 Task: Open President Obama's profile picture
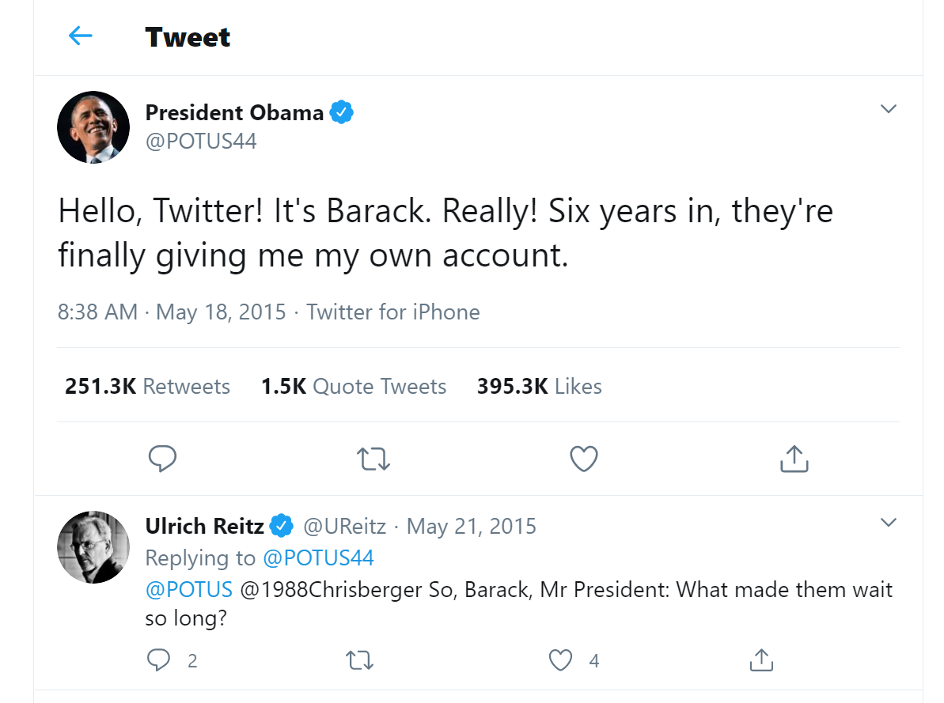[93, 127]
